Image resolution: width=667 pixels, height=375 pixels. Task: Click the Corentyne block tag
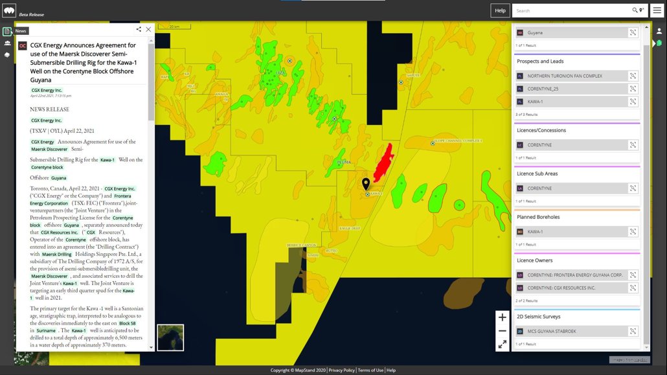click(x=47, y=167)
